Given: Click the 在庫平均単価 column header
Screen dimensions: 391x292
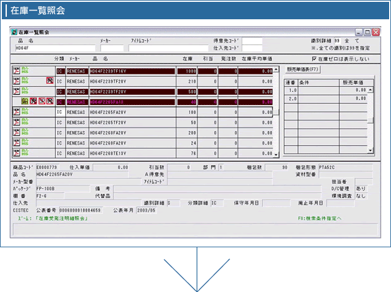Looking at the screenshot, I should click(256, 58).
